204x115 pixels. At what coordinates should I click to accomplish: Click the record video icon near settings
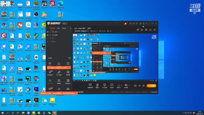pyautogui.click(x=135, y=86)
